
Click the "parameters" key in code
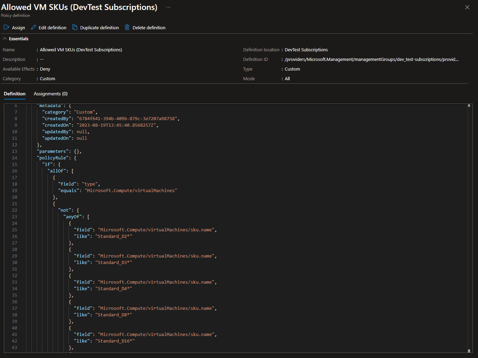pos(53,151)
